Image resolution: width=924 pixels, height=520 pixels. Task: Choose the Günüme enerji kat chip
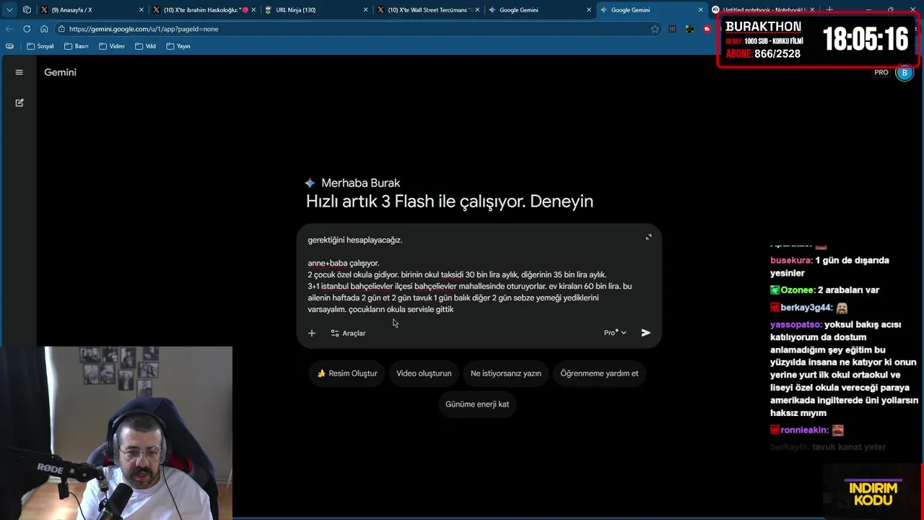point(477,404)
